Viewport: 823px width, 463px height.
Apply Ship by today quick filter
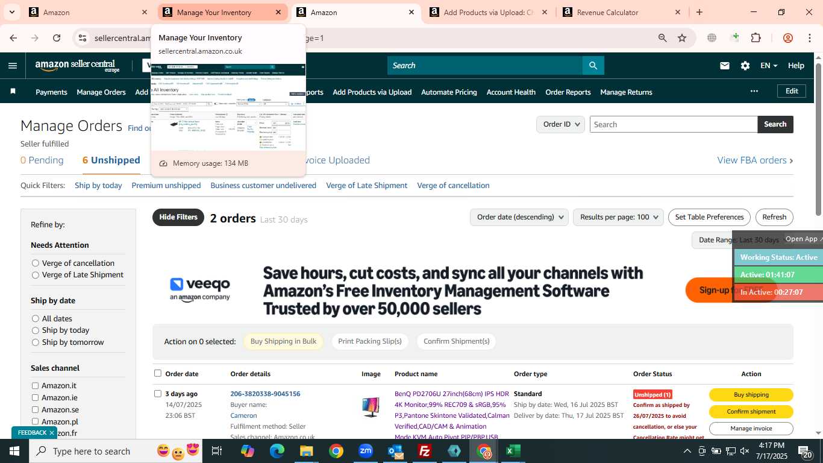(98, 186)
